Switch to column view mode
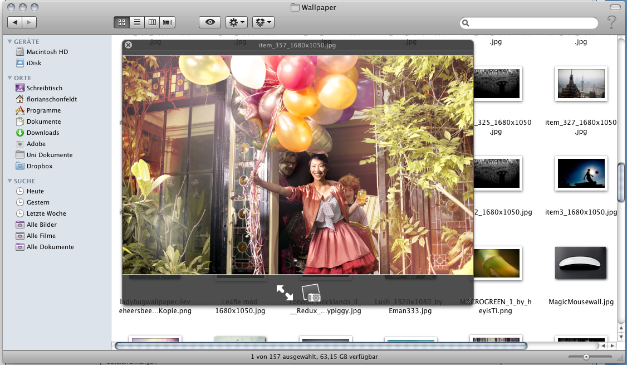Screen dimensions: 627x365 coord(152,22)
